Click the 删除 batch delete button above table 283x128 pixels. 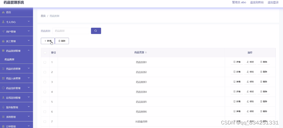pyautogui.click(x=62, y=41)
